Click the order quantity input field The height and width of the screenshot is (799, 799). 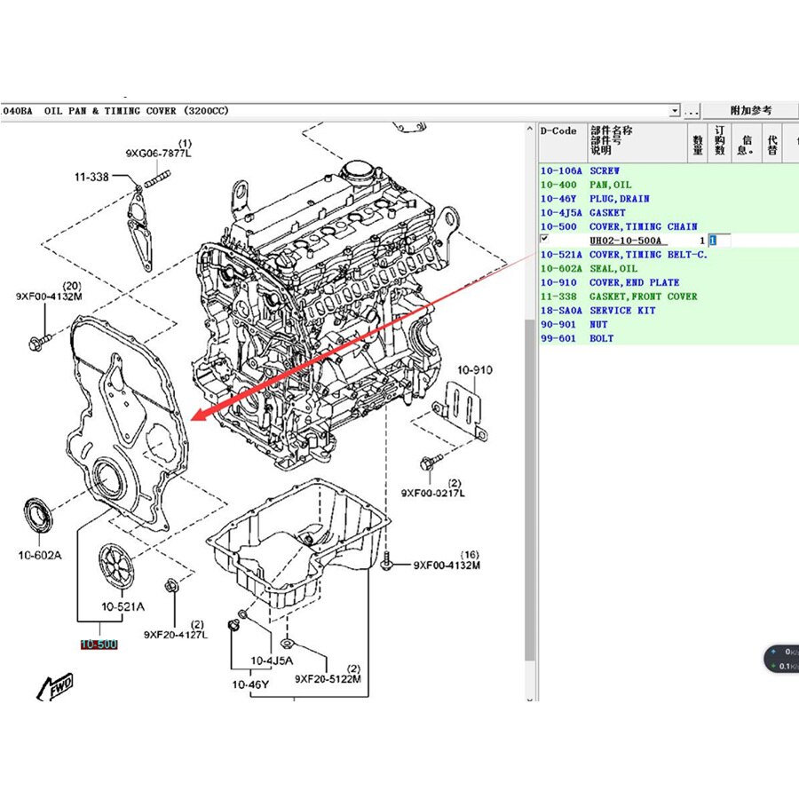click(x=719, y=241)
